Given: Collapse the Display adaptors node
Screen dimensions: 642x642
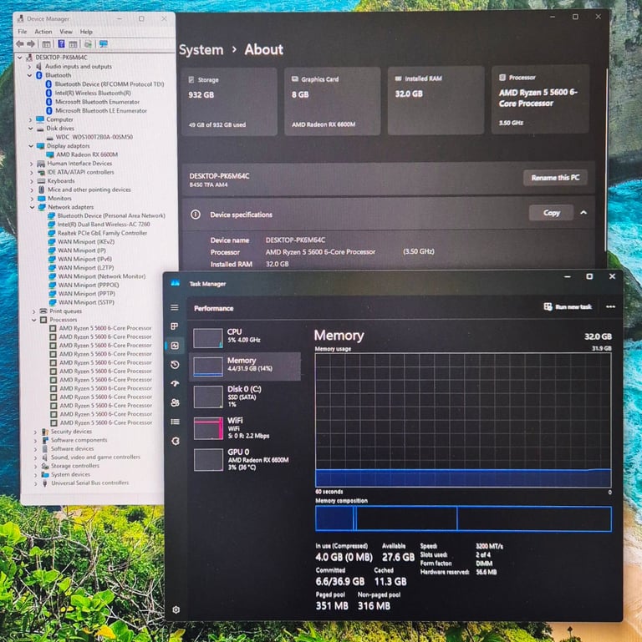Looking at the screenshot, I should point(31,146).
